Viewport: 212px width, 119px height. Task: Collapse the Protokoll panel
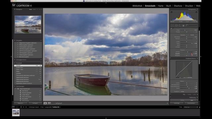[15, 63]
